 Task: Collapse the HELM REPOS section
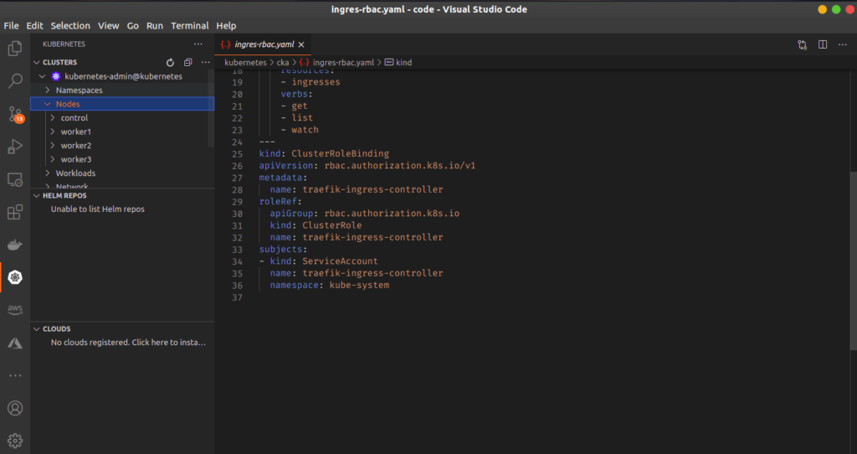[x=37, y=196]
